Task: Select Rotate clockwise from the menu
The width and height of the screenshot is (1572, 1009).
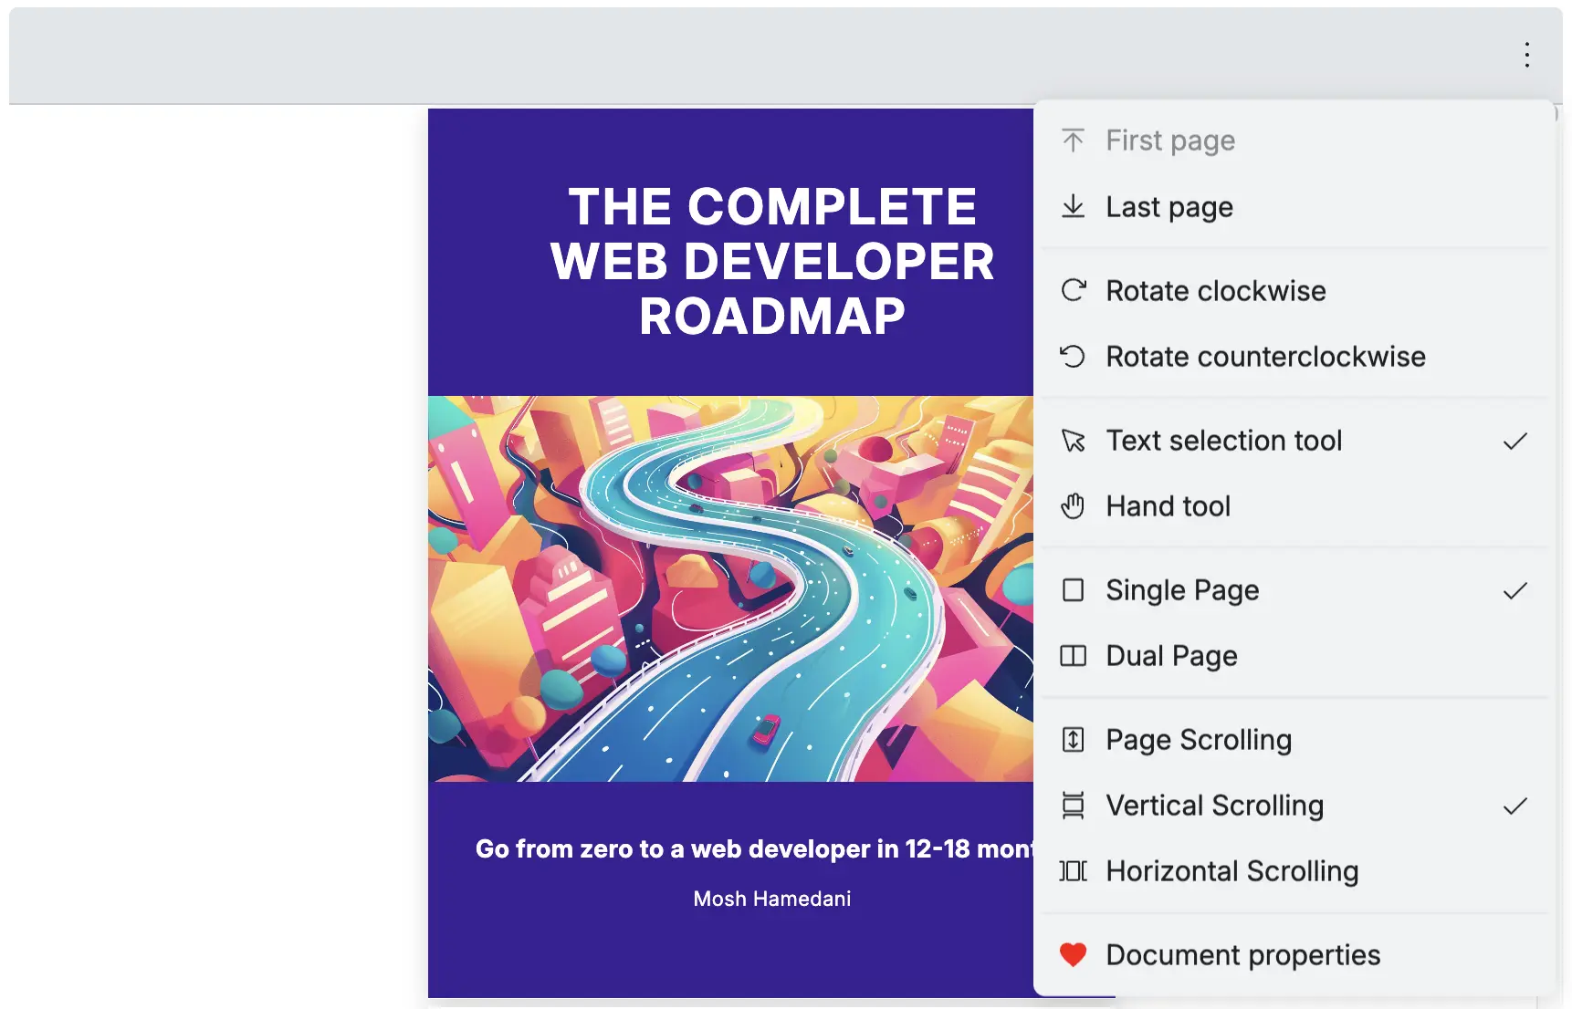Action: pos(1216,290)
